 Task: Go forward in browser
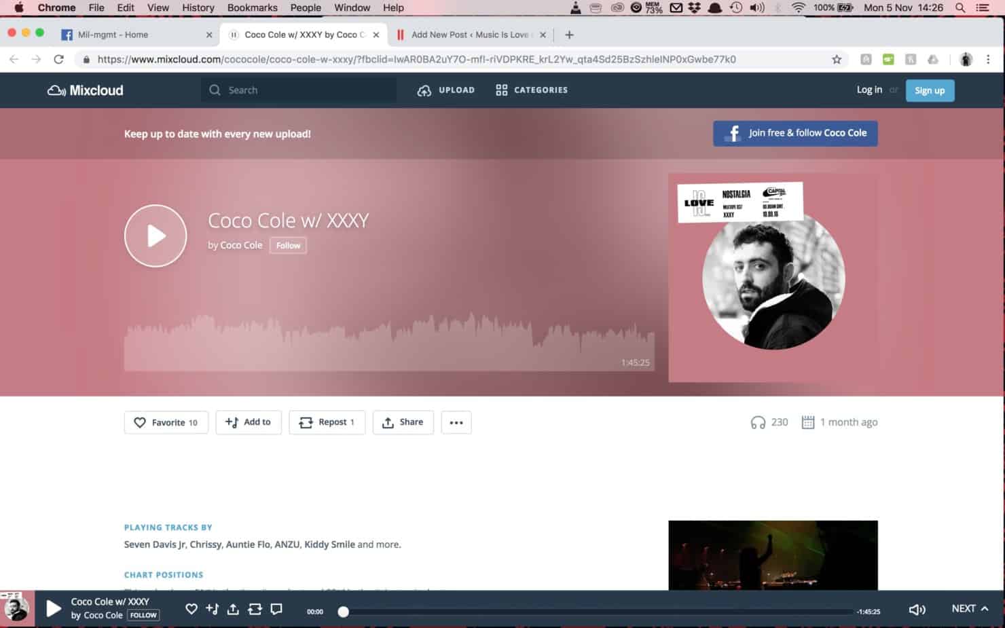tap(37, 59)
